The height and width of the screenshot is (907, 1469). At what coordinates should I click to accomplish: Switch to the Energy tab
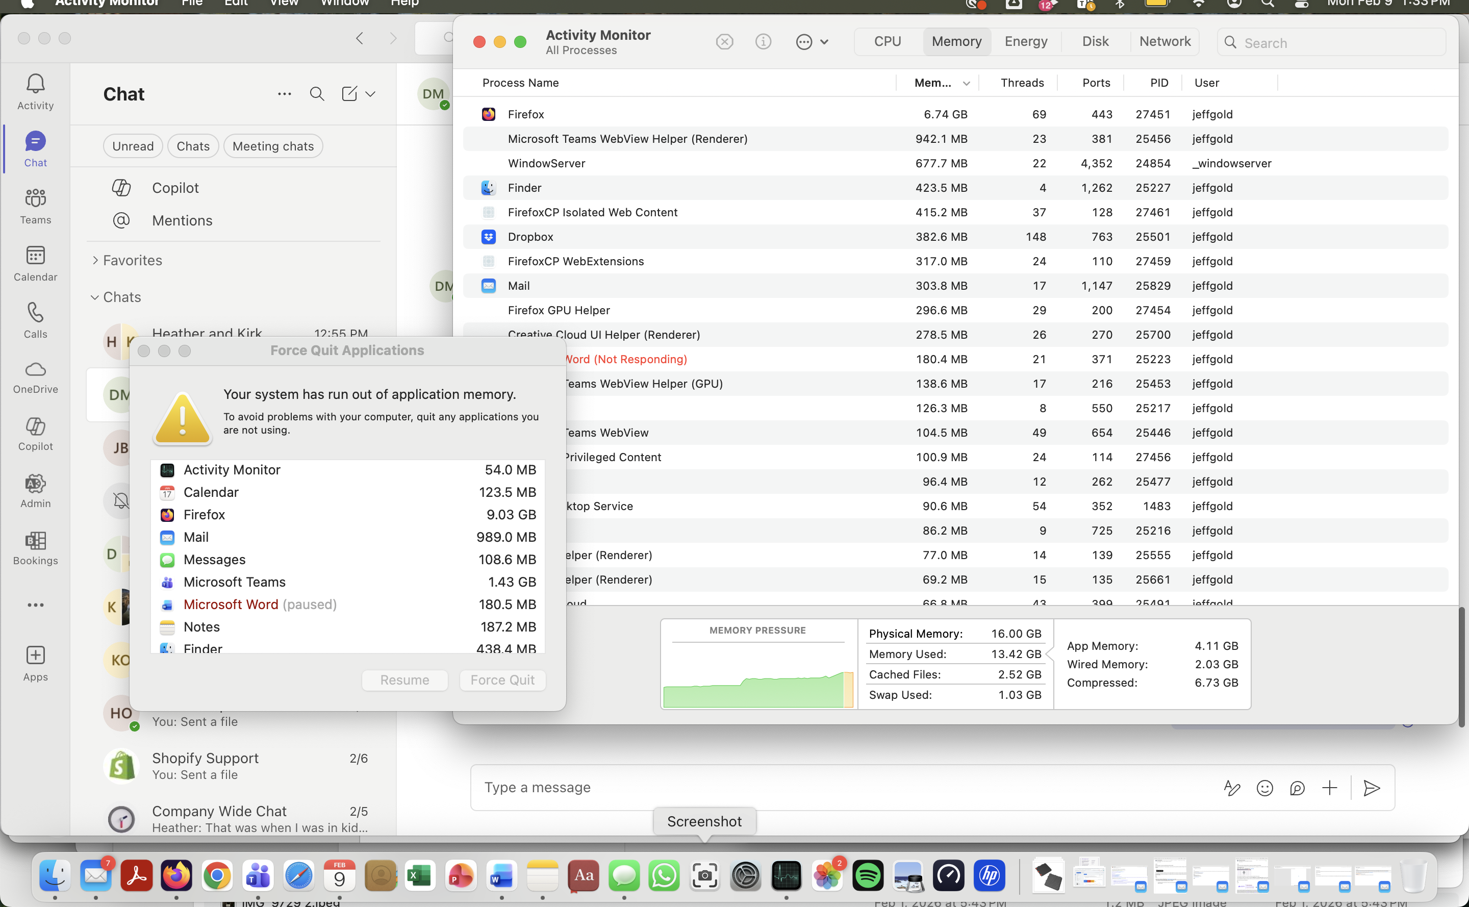coord(1026,41)
